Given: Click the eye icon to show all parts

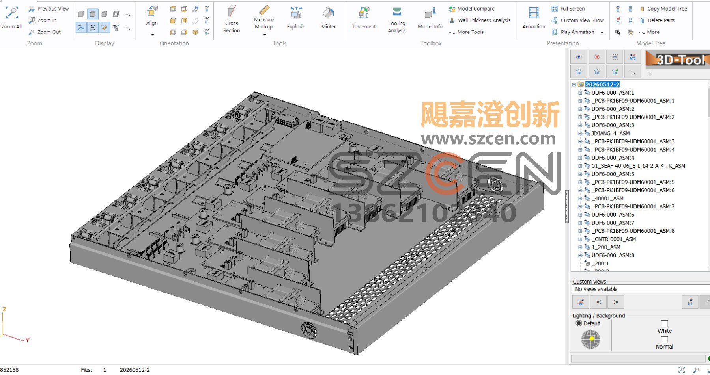Looking at the screenshot, I should [x=579, y=57].
